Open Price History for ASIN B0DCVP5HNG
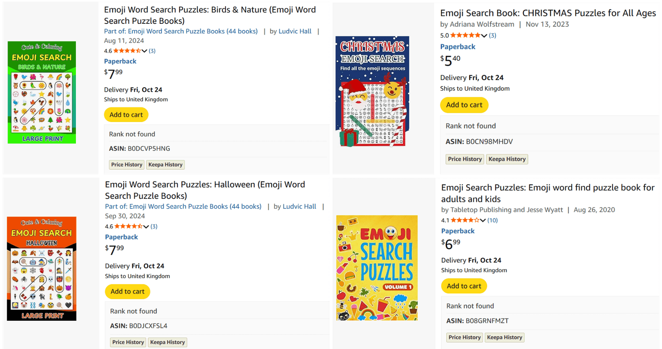Viewport: 662px width, 349px height. [x=127, y=165]
